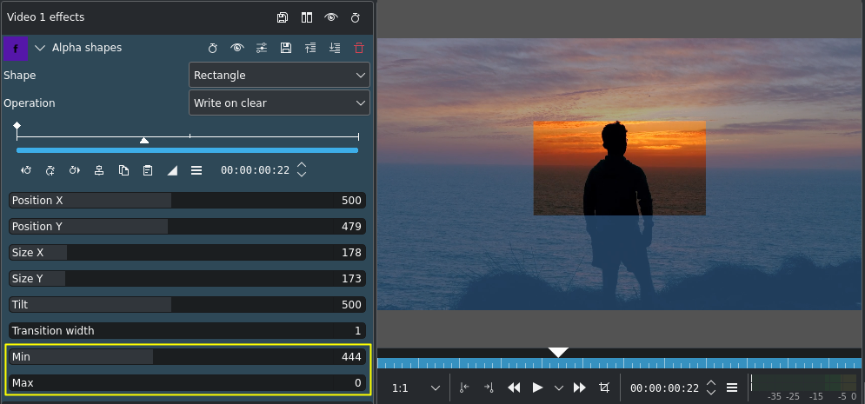Toggle keyframes stopwatch for Alpha shapes
The image size is (865, 404).
click(212, 48)
